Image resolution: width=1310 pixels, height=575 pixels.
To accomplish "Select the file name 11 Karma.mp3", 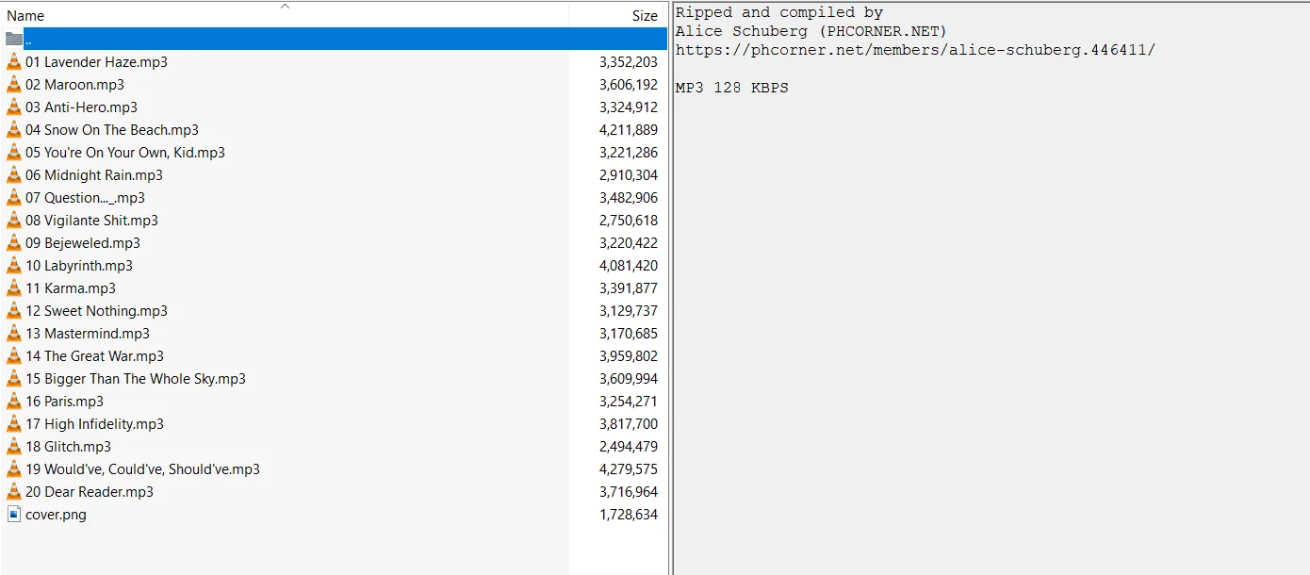I will (71, 288).
